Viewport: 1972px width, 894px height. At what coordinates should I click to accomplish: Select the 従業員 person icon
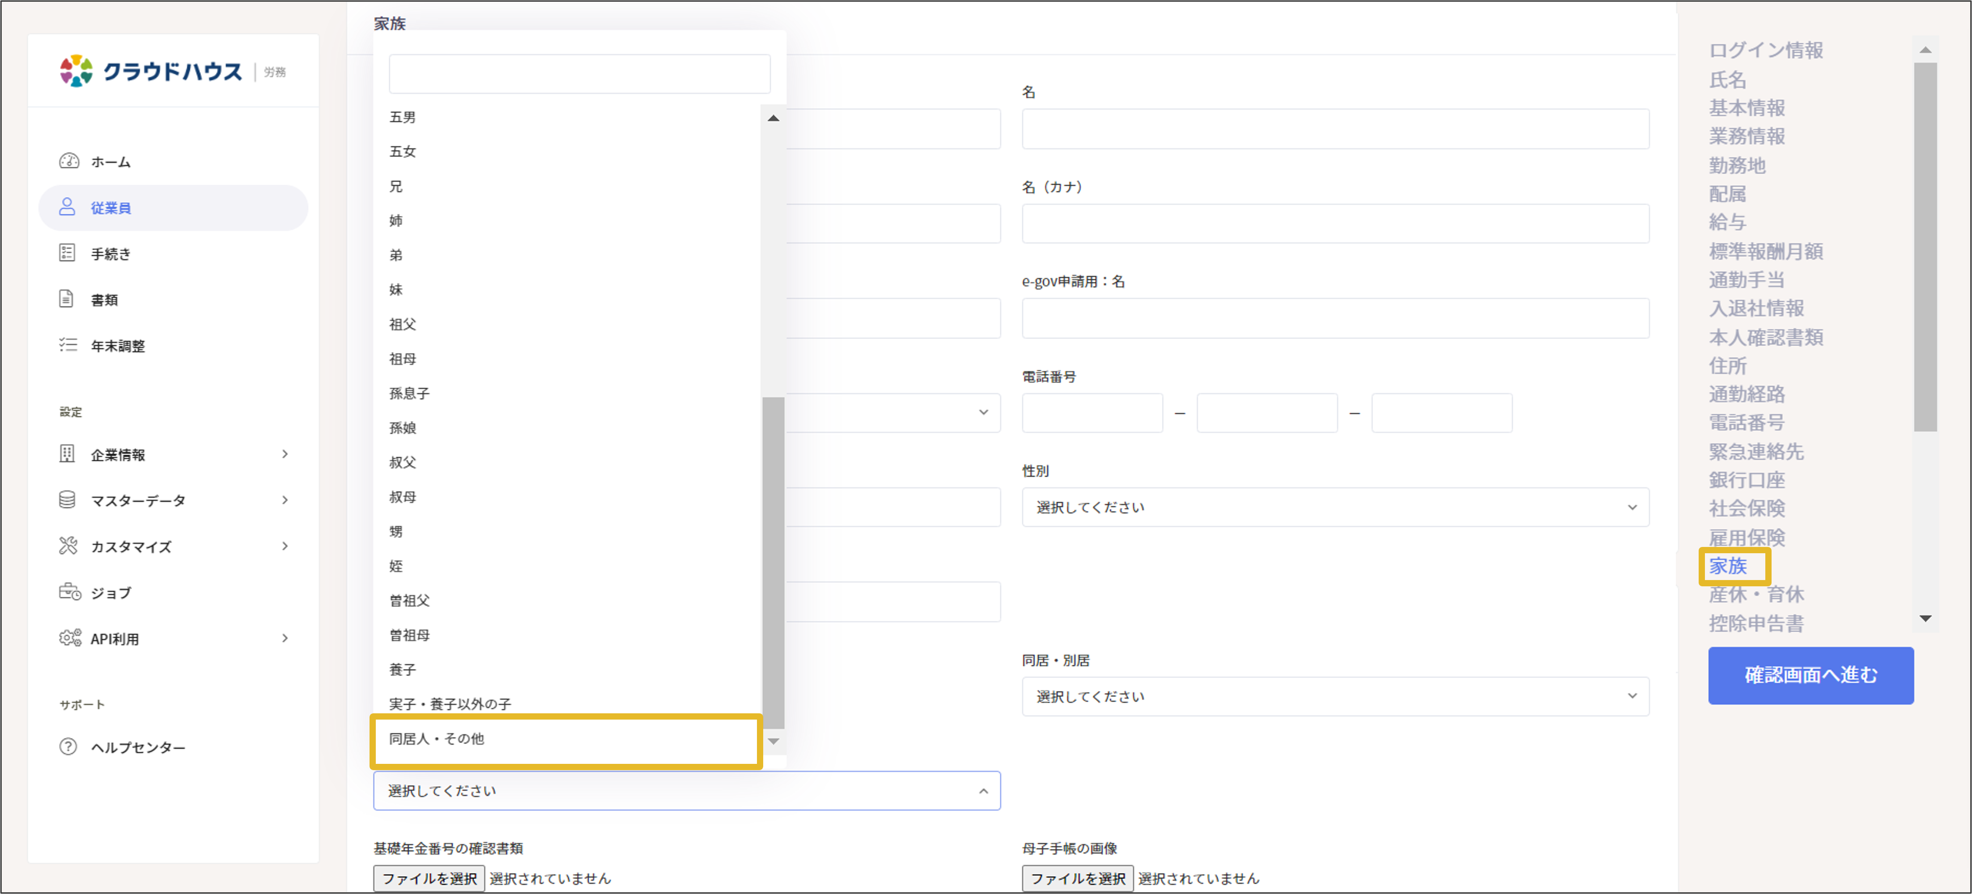68,207
